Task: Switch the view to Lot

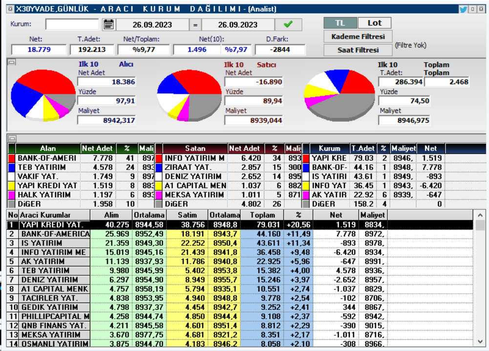Action: click(x=374, y=23)
